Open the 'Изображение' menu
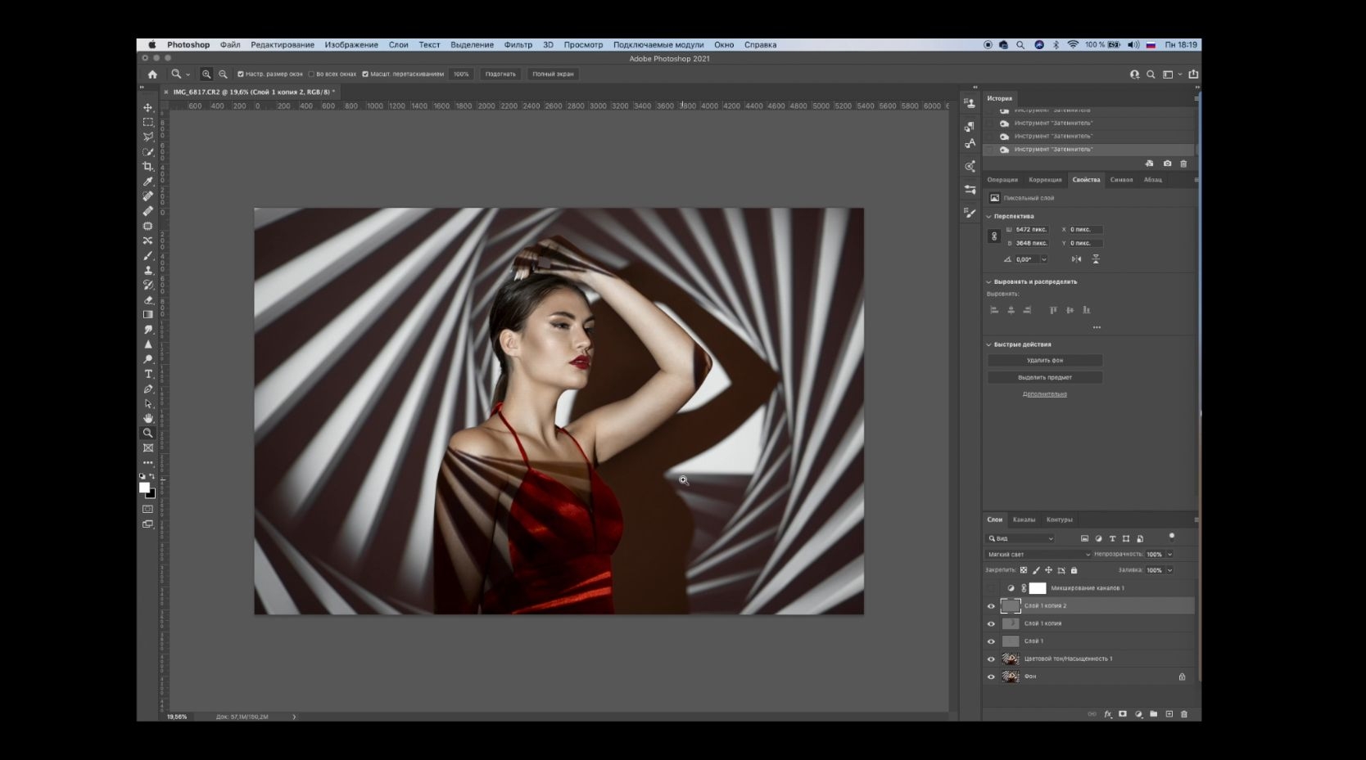The image size is (1366, 760). (x=351, y=45)
